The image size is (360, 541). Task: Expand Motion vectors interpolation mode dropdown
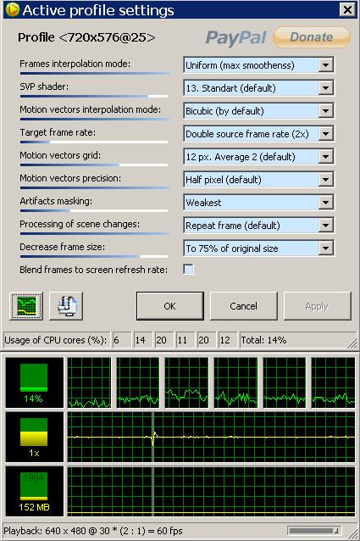[325, 111]
